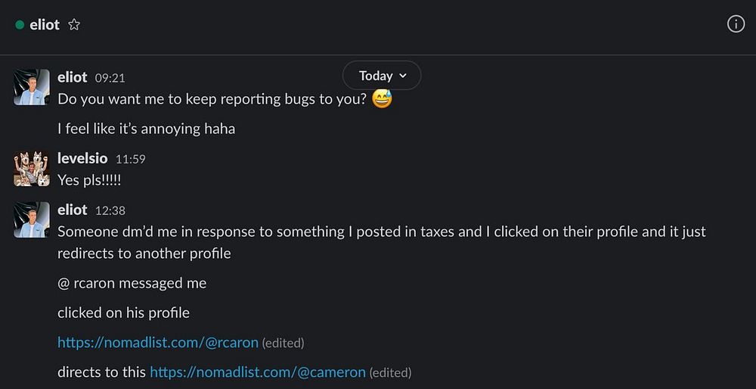The image size is (756, 389).
Task: Open the Today date dropdown
Action: pyautogui.click(x=382, y=76)
